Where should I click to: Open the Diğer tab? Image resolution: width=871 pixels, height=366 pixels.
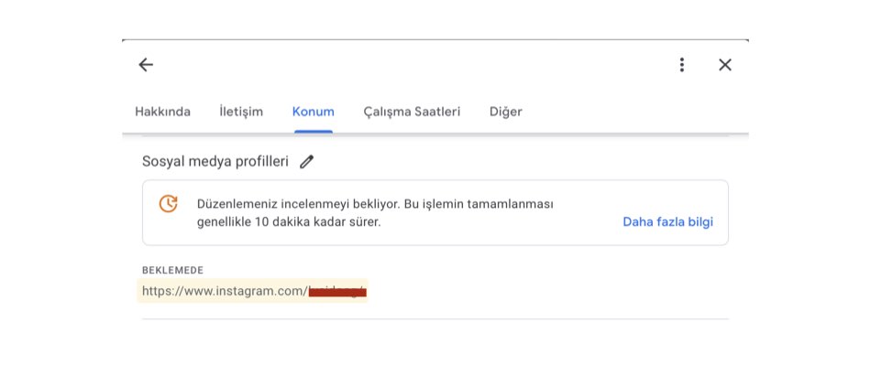pyautogui.click(x=505, y=112)
